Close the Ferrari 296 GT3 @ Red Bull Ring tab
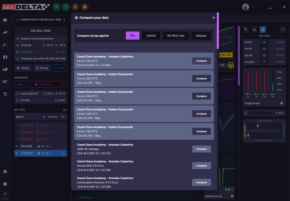The image size is (290, 201). 64,20
